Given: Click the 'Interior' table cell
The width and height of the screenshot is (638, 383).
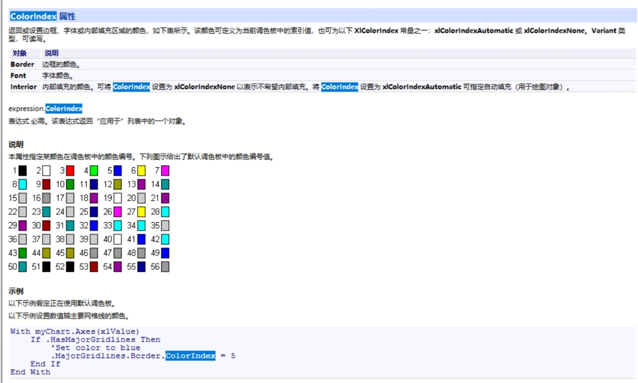Looking at the screenshot, I should tap(24, 87).
